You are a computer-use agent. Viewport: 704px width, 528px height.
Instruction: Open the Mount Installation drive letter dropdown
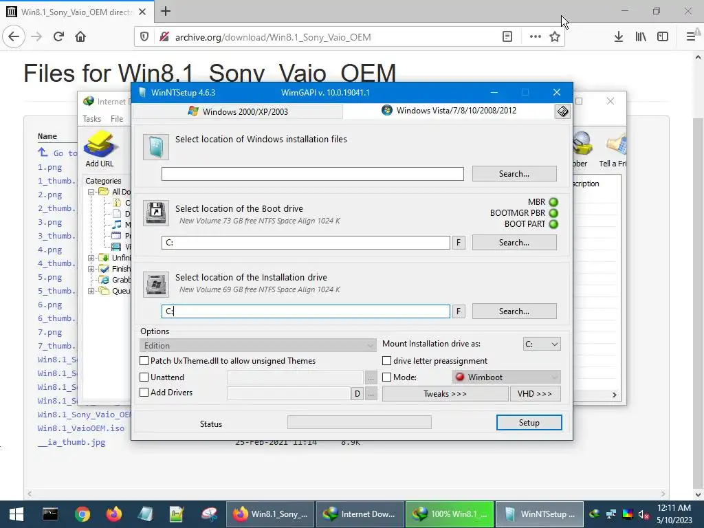click(542, 344)
